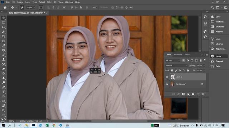Open workspace switcher dropdown

pos(218,7)
